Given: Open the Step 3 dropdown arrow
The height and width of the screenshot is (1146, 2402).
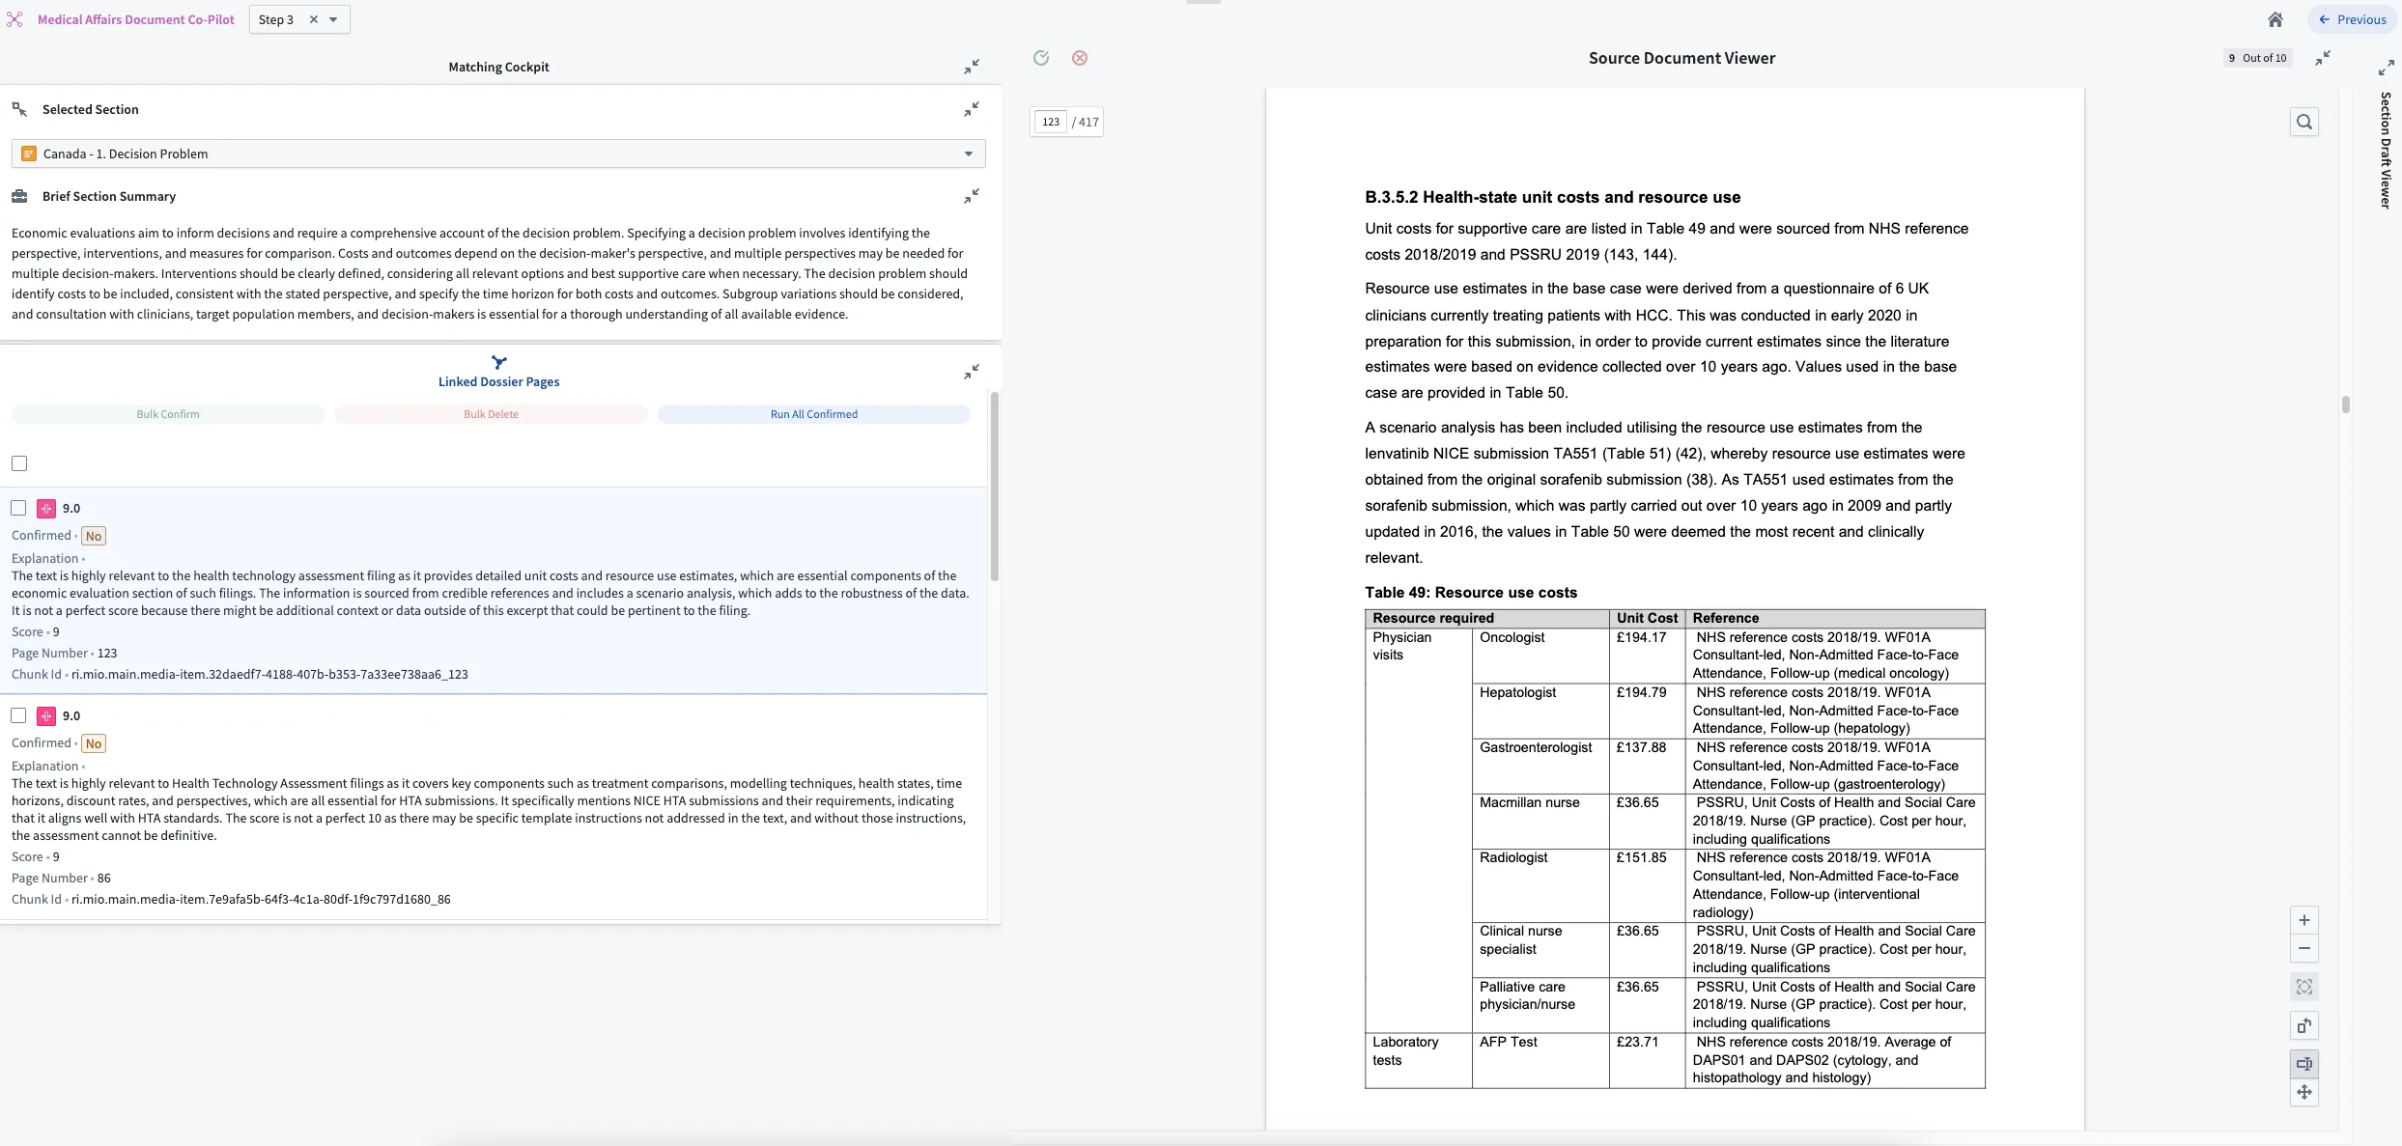Looking at the screenshot, I should (333, 19).
